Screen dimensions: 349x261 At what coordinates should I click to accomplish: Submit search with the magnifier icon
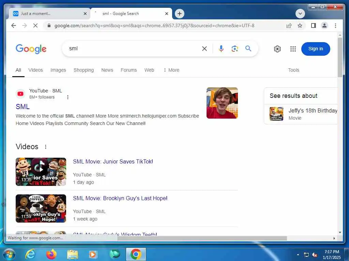(248, 49)
